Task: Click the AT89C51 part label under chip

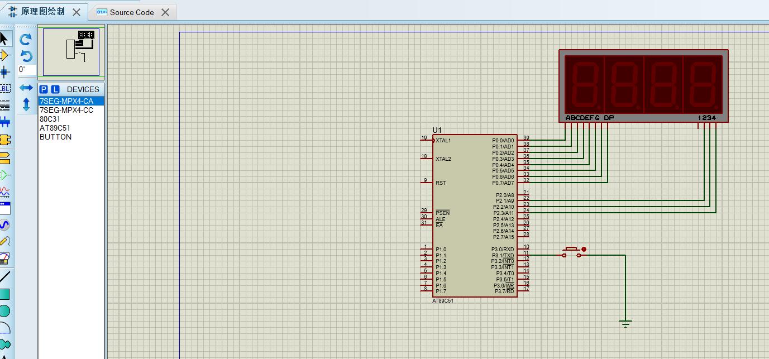Action: 443,301
